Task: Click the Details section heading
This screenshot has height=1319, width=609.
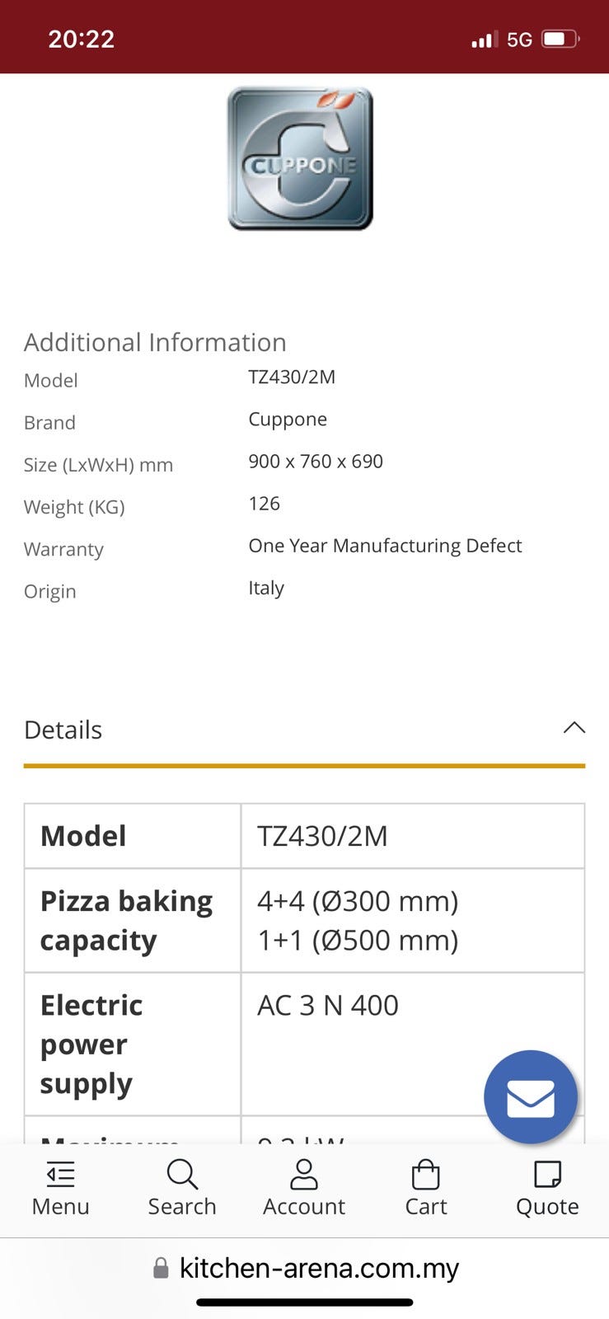Action: 63,730
